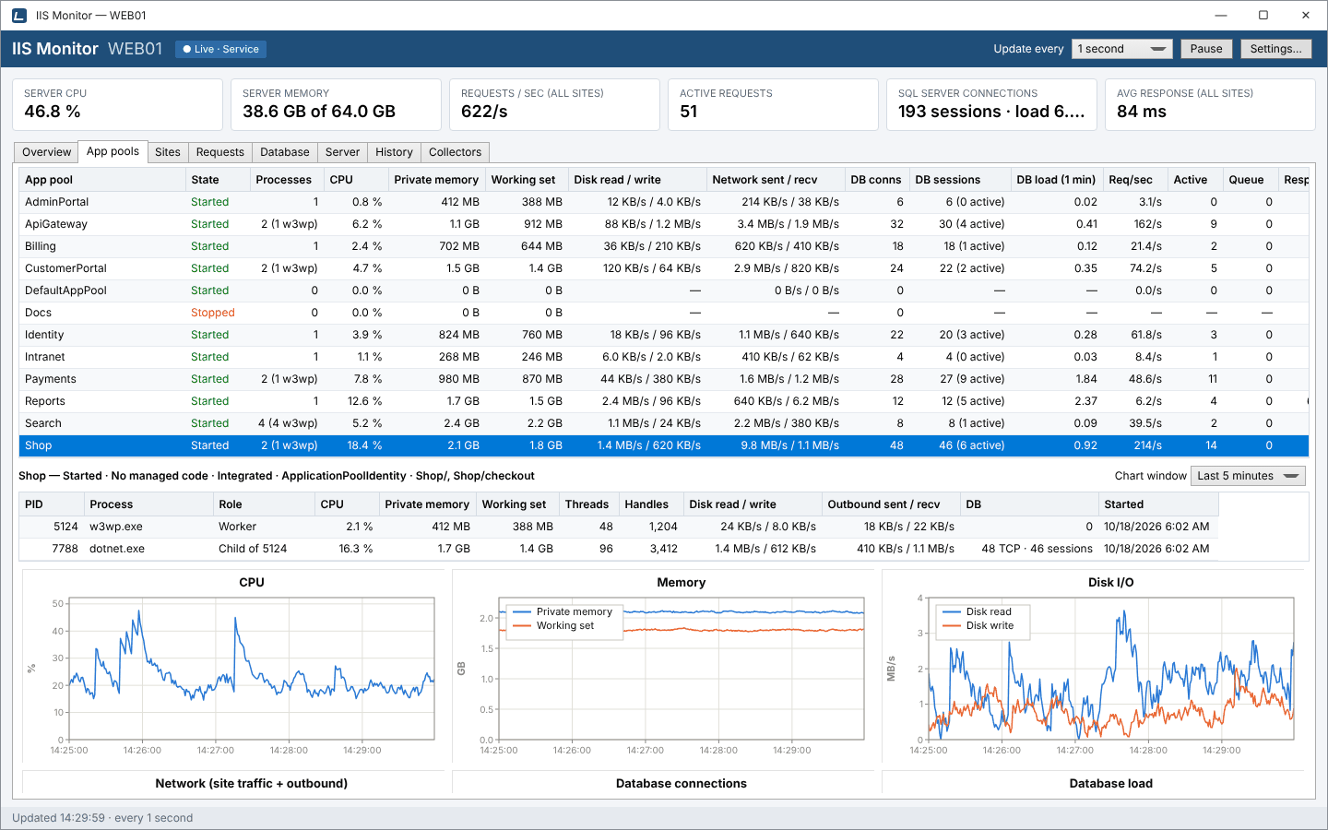
Task: Open Settings... dialog
Action: tap(1275, 49)
